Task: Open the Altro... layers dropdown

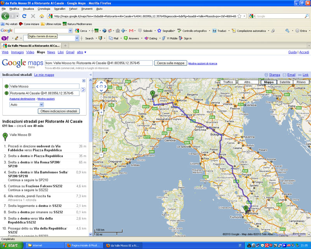Action: (248, 82)
